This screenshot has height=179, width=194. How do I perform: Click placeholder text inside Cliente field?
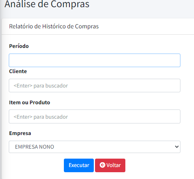click(41, 86)
